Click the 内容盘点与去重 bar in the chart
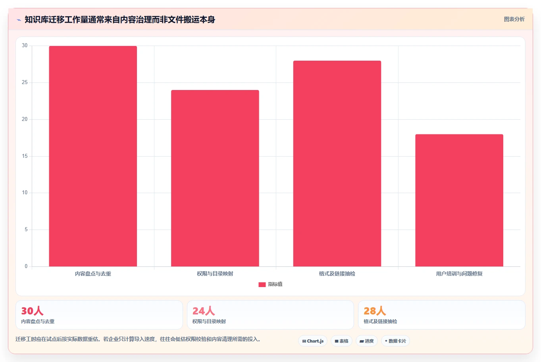 [93, 156]
